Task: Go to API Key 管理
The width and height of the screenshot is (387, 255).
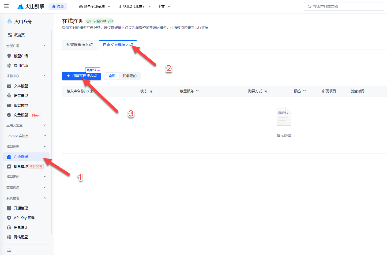Action: (x=24, y=217)
